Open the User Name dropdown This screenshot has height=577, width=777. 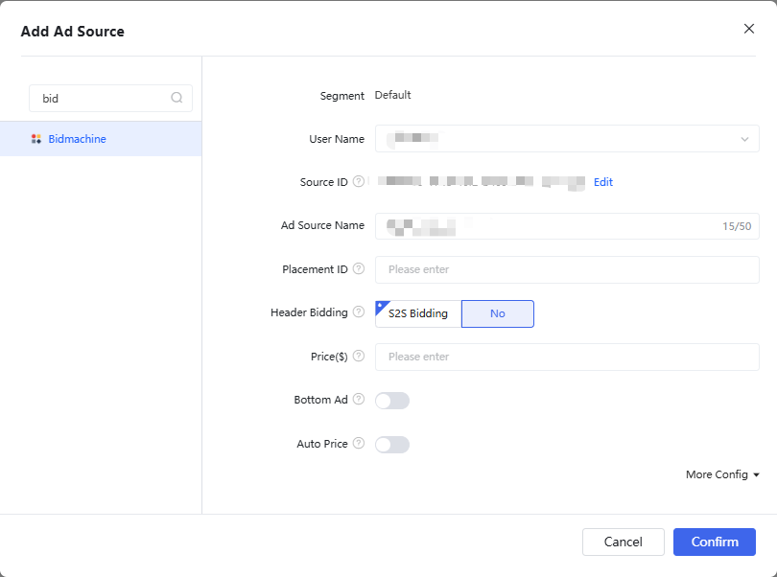click(566, 139)
